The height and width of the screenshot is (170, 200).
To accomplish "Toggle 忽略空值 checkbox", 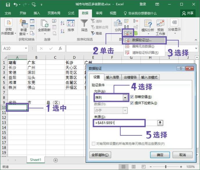I will click(132, 97).
